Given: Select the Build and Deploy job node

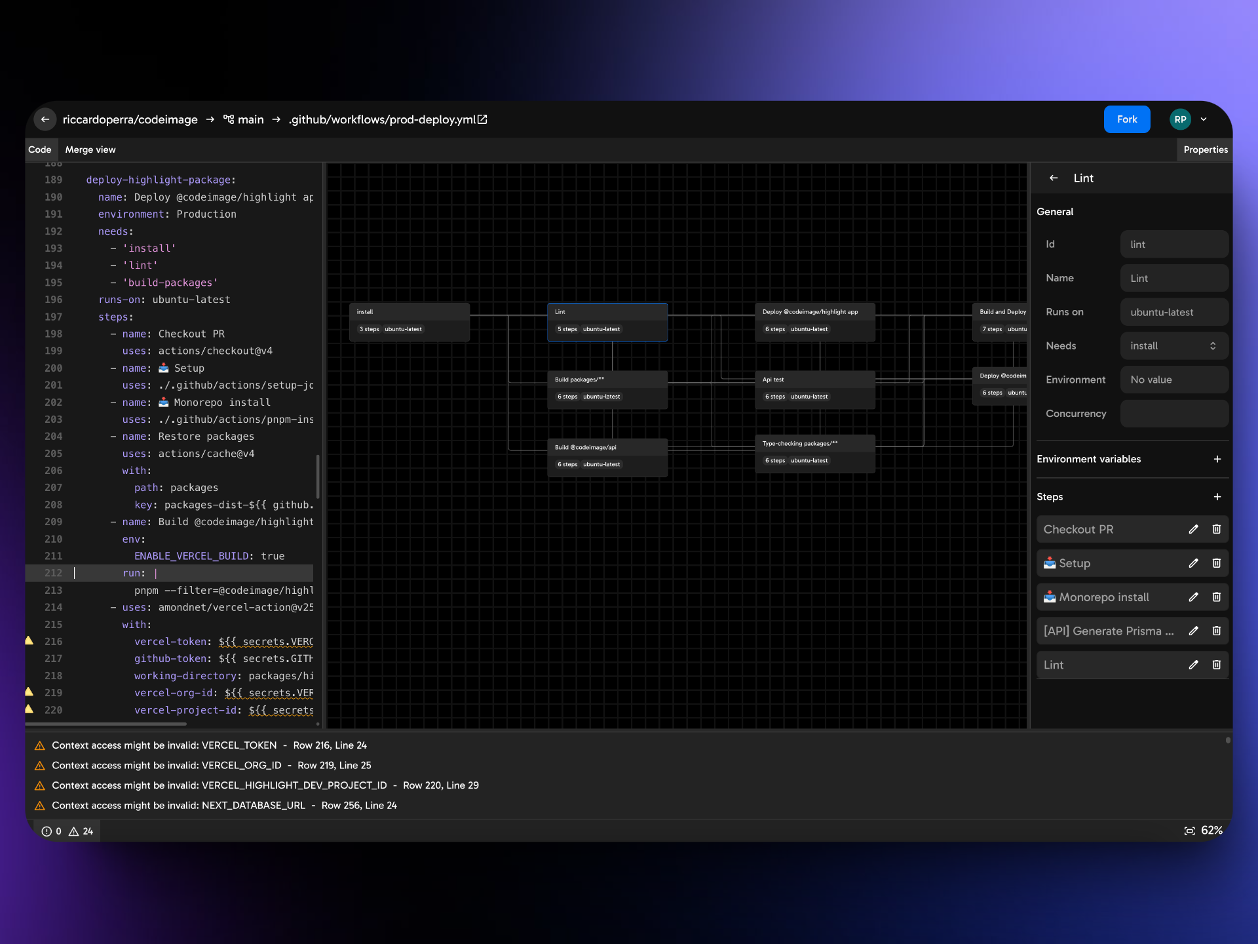Looking at the screenshot, I should (x=1000, y=321).
